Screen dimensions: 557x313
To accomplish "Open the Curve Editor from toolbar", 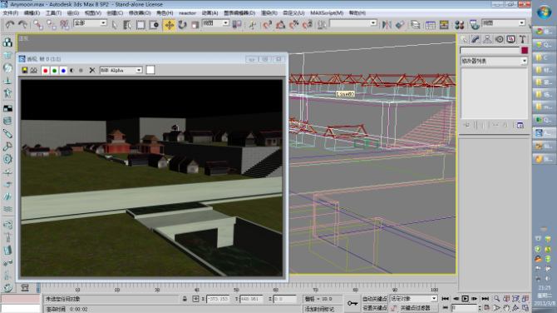I will tap(431, 25).
